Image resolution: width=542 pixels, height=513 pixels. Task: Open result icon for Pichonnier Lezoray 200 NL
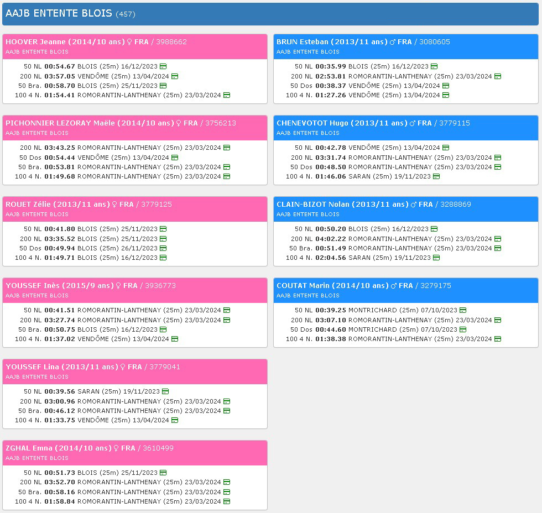[x=227, y=148]
